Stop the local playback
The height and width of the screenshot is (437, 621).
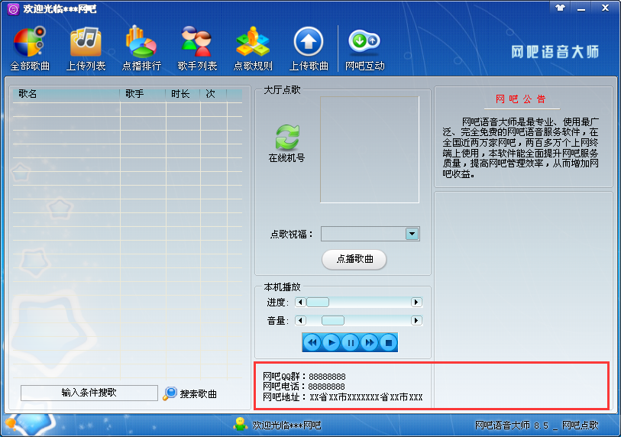point(389,343)
